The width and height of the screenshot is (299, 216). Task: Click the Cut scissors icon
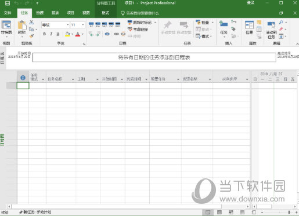coord(31,22)
